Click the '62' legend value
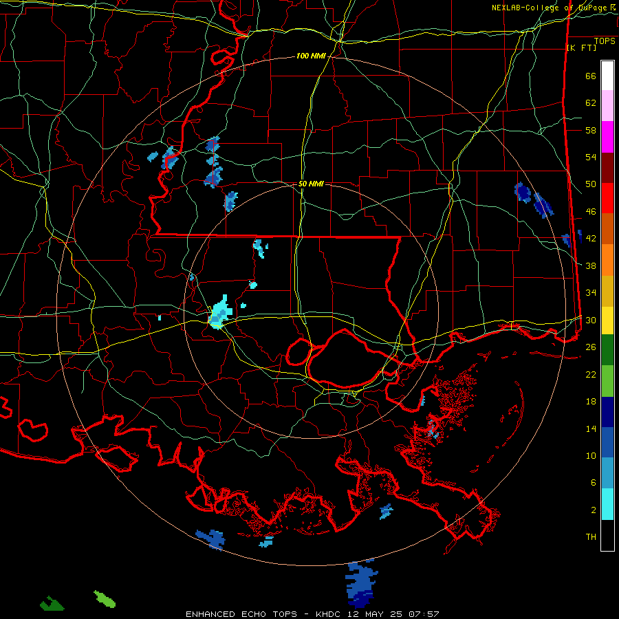The image size is (619, 619). [591, 103]
